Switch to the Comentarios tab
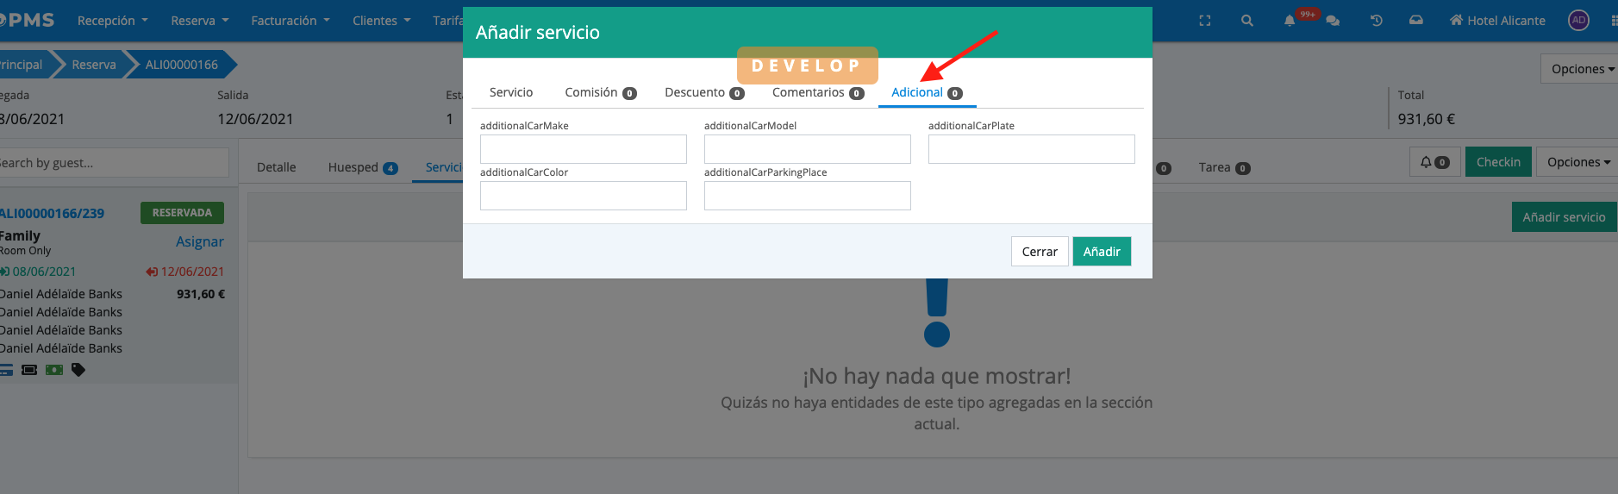This screenshot has height=494, width=1618. coord(818,92)
